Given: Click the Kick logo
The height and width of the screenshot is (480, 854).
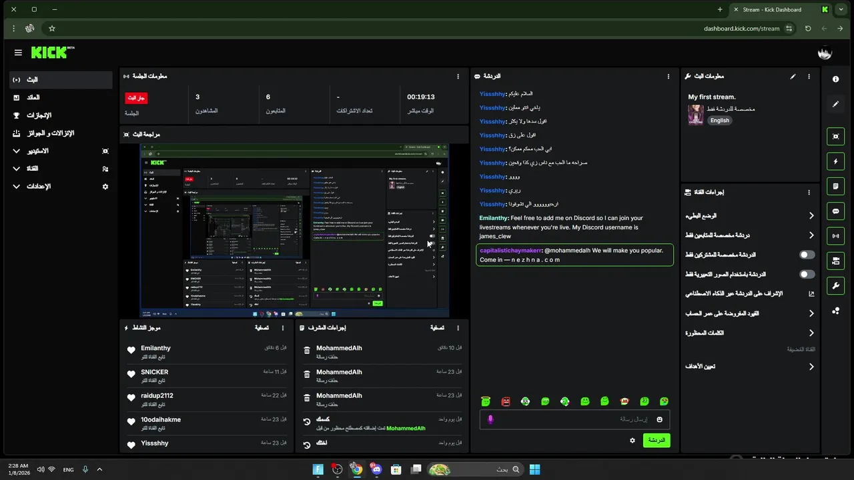Looking at the screenshot, I should click(52, 53).
